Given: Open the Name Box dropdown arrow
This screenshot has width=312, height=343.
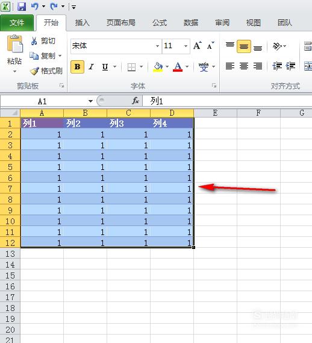Looking at the screenshot, I should (90, 101).
